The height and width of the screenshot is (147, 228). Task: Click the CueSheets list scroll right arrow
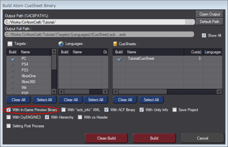(219, 92)
